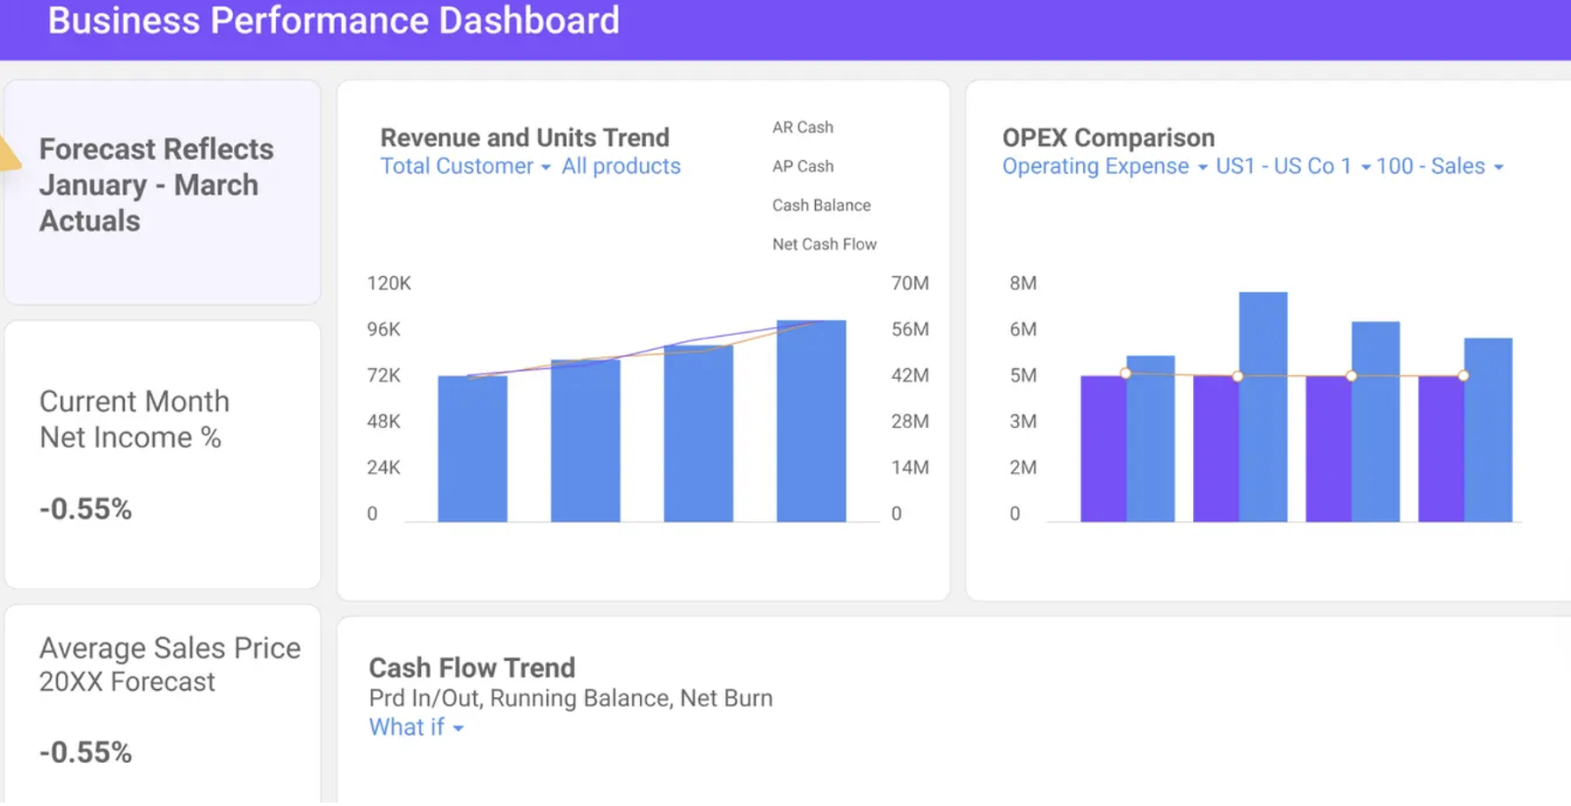Click the Net Cash Flow legend entry
The height and width of the screenshot is (806, 1571).
pos(824,244)
